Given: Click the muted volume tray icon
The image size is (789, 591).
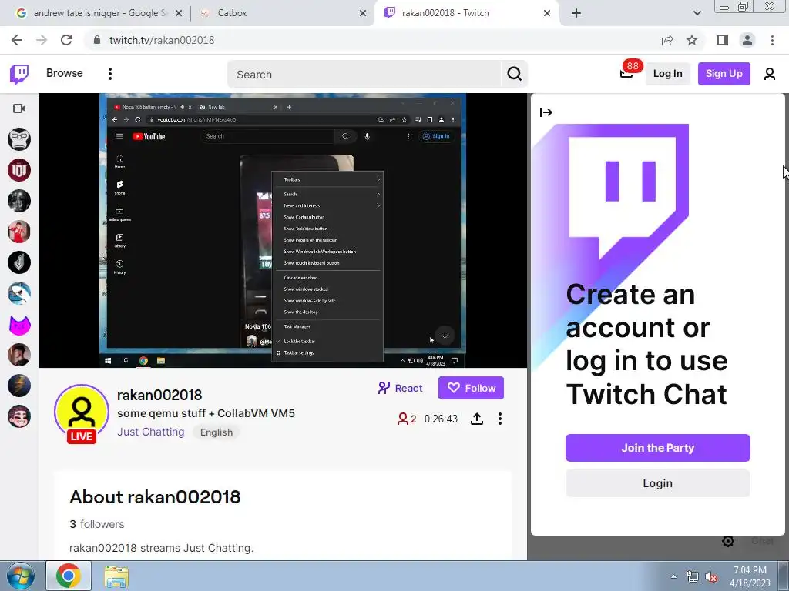Looking at the screenshot, I should (x=711, y=576).
